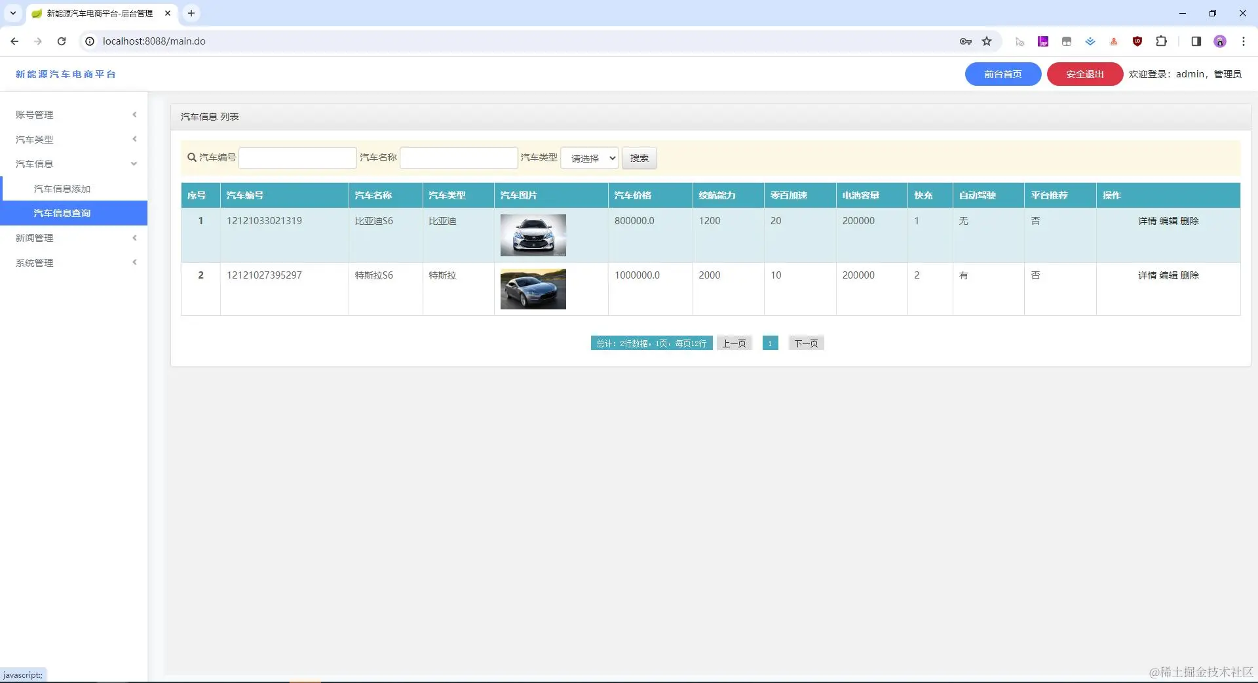Open 详情 for the 特斯拉S6 row
This screenshot has width=1258, height=683.
point(1147,275)
